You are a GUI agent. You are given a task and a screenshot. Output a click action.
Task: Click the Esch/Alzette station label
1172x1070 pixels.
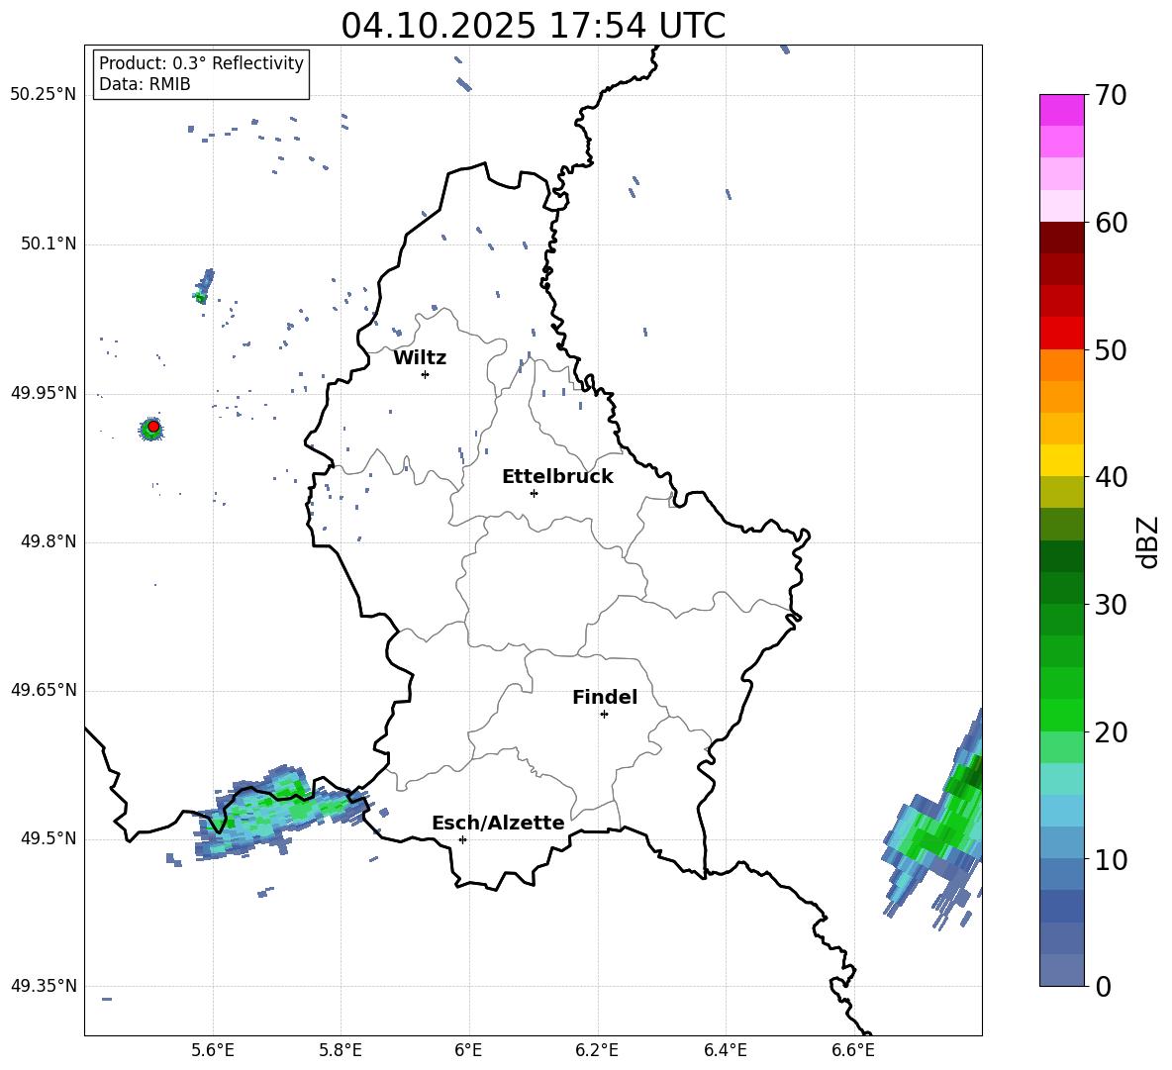pyautogui.click(x=498, y=823)
